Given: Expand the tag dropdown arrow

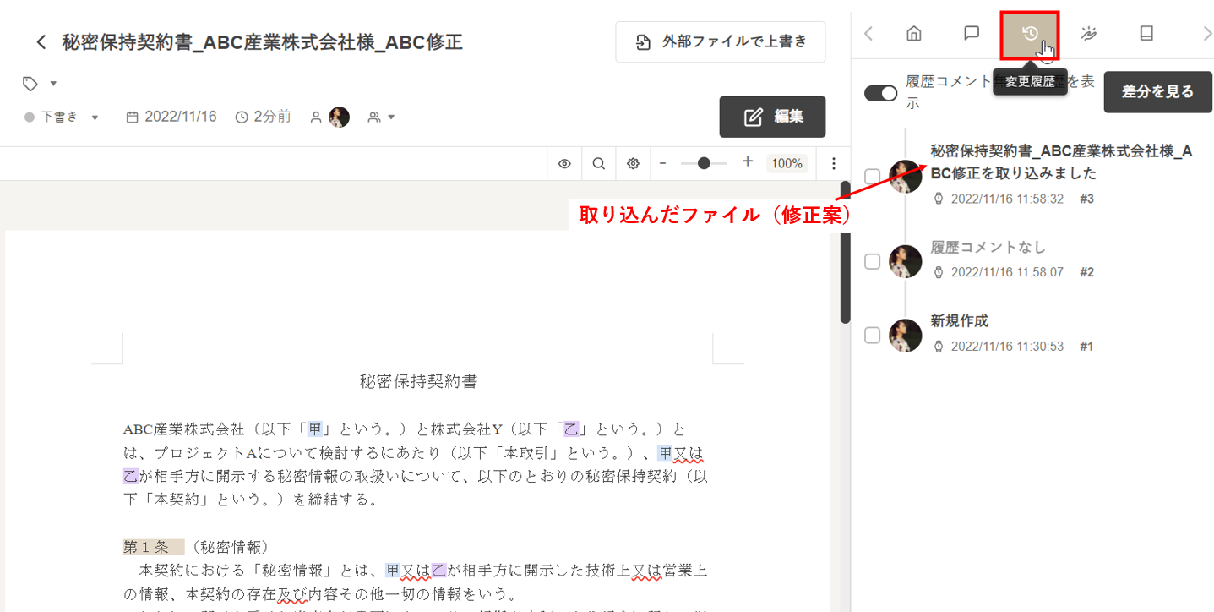Looking at the screenshot, I should pyautogui.click(x=53, y=84).
